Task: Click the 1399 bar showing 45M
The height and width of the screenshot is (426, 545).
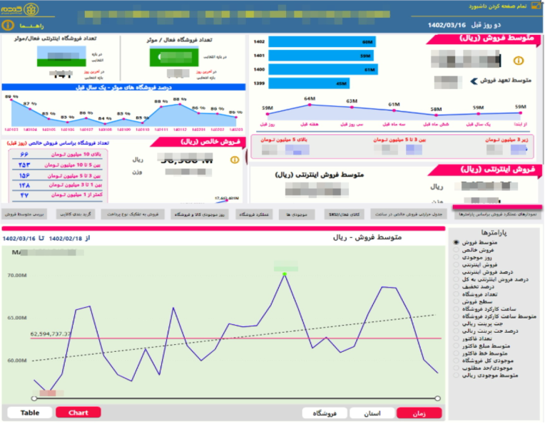Action: 309,83
